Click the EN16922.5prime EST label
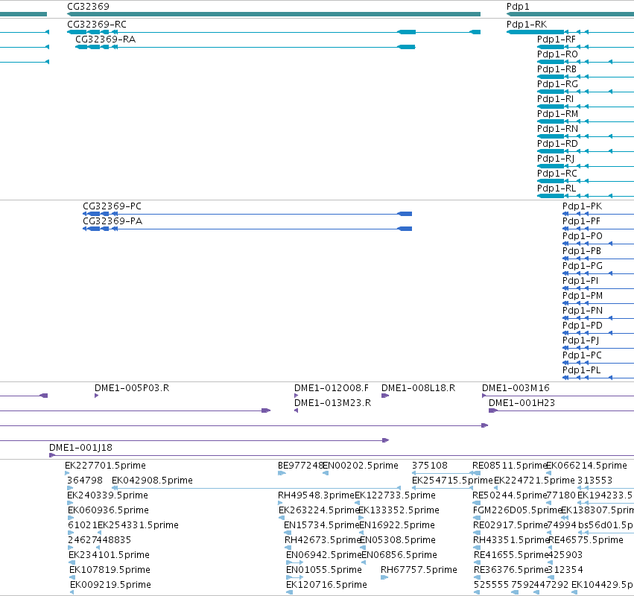 [397, 525]
